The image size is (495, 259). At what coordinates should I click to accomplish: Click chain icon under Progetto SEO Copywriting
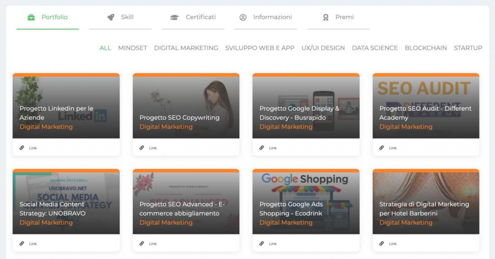pos(142,148)
